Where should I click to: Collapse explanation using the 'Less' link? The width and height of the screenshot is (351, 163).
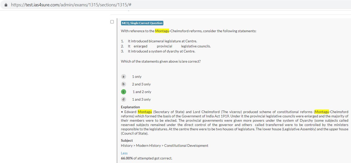pyautogui.click(x=124, y=153)
